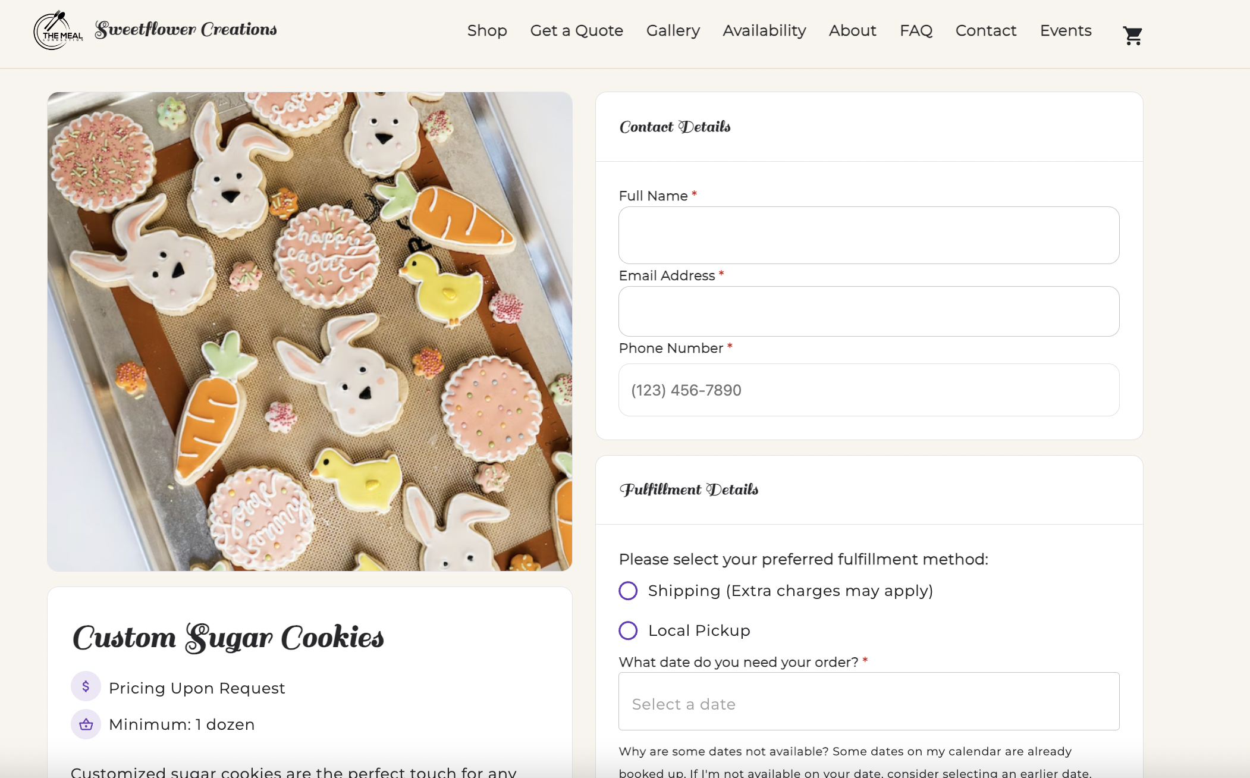Click the basket minimum order icon
Screen dimensions: 1250x778
86,724
